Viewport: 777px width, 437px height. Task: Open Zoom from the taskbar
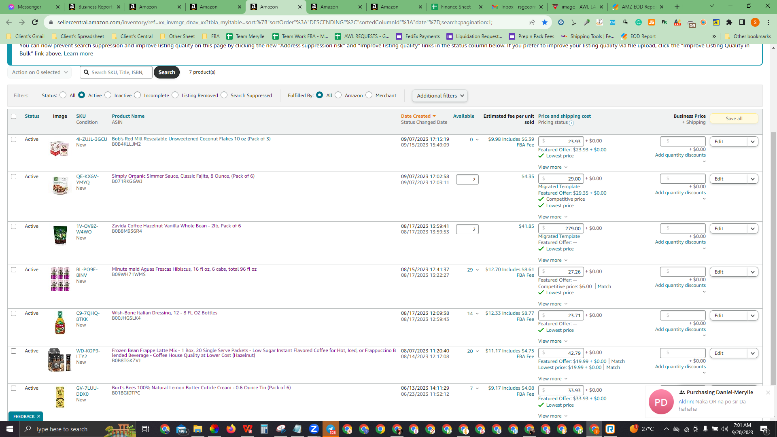click(314, 429)
